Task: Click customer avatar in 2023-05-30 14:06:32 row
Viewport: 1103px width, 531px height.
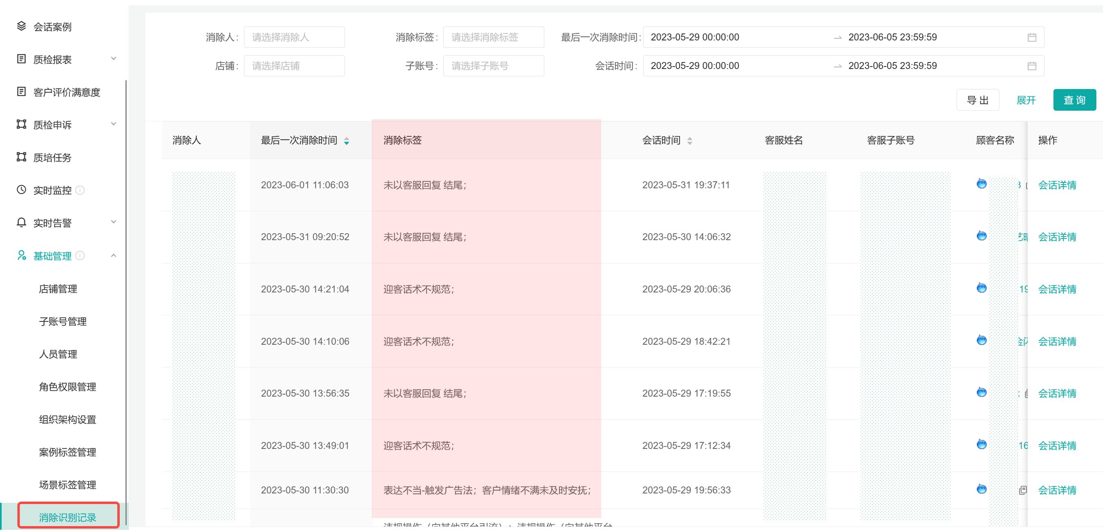Action: (x=981, y=236)
